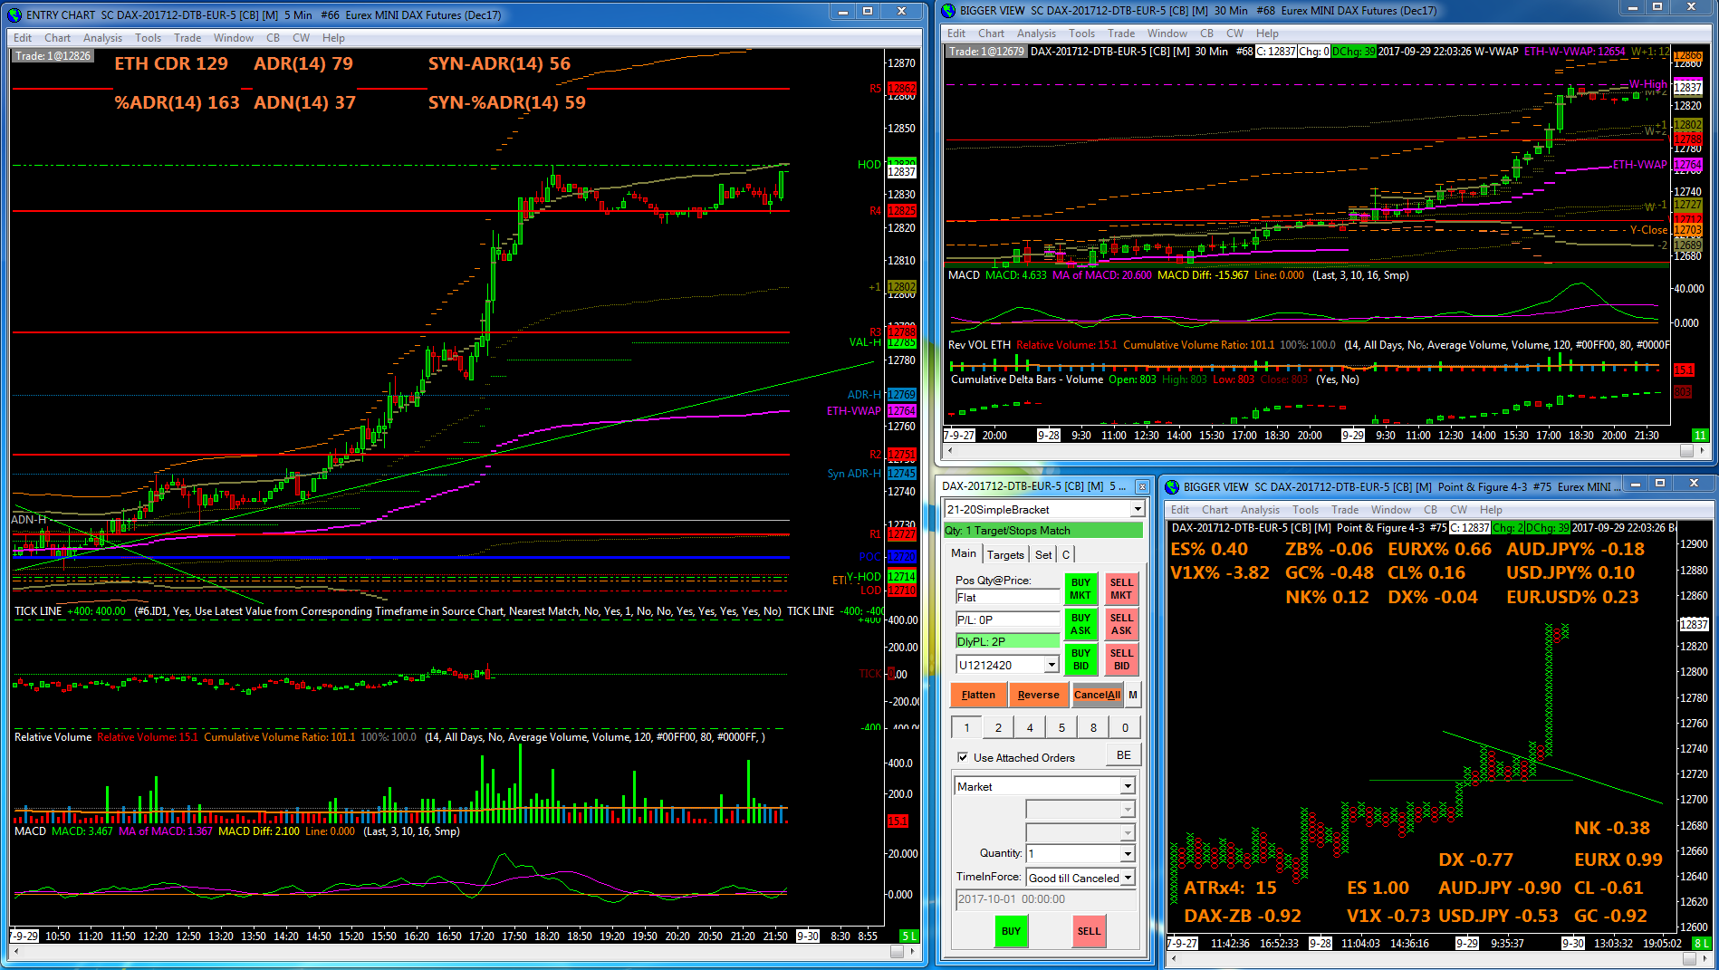Click the R2 price marker on the ENTRY CHART
This screenshot has height=970, width=1719.
[901, 455]
